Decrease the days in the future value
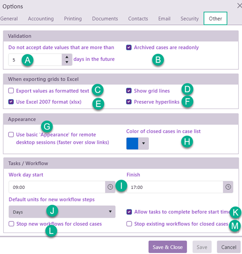Viewport: 242px width, 254px height. coord(67,62)
